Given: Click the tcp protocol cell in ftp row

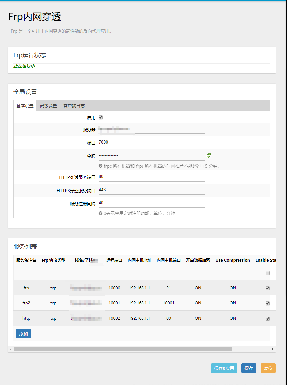Looking at the screenshot, I should click(x=53, y=288).
